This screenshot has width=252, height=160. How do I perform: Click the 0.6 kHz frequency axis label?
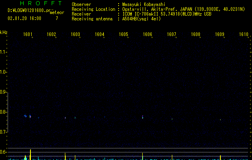tap(3, 152)
